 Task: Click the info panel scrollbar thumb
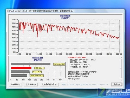[x=121, y=68]
